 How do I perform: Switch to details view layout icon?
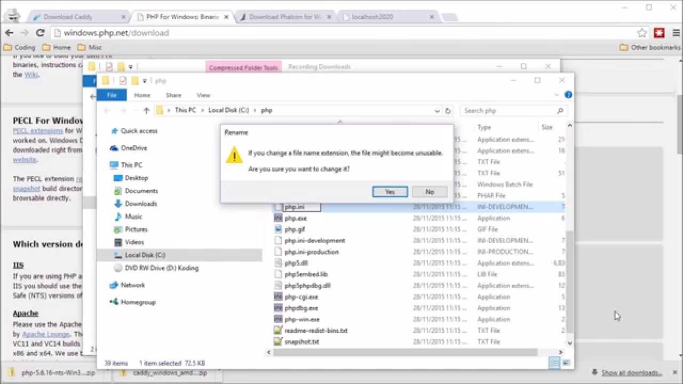[x=554, y=363]
